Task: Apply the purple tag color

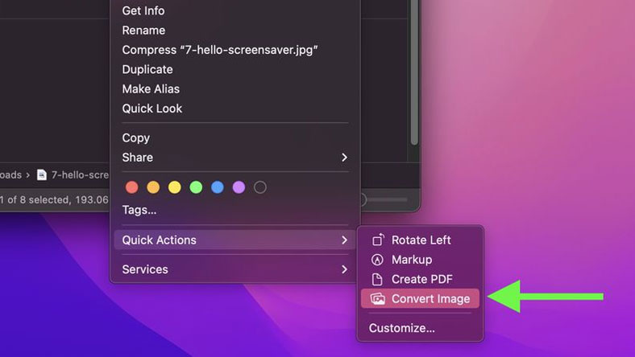Action: pos(239,187)
